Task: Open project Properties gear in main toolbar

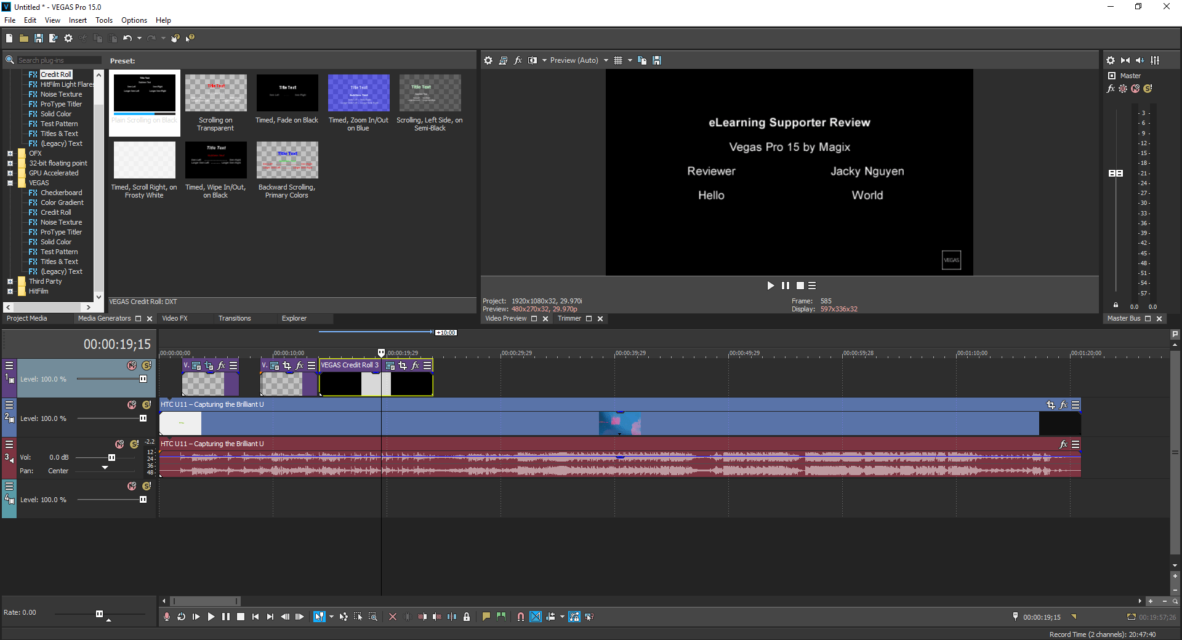Action: click(68, 38)
